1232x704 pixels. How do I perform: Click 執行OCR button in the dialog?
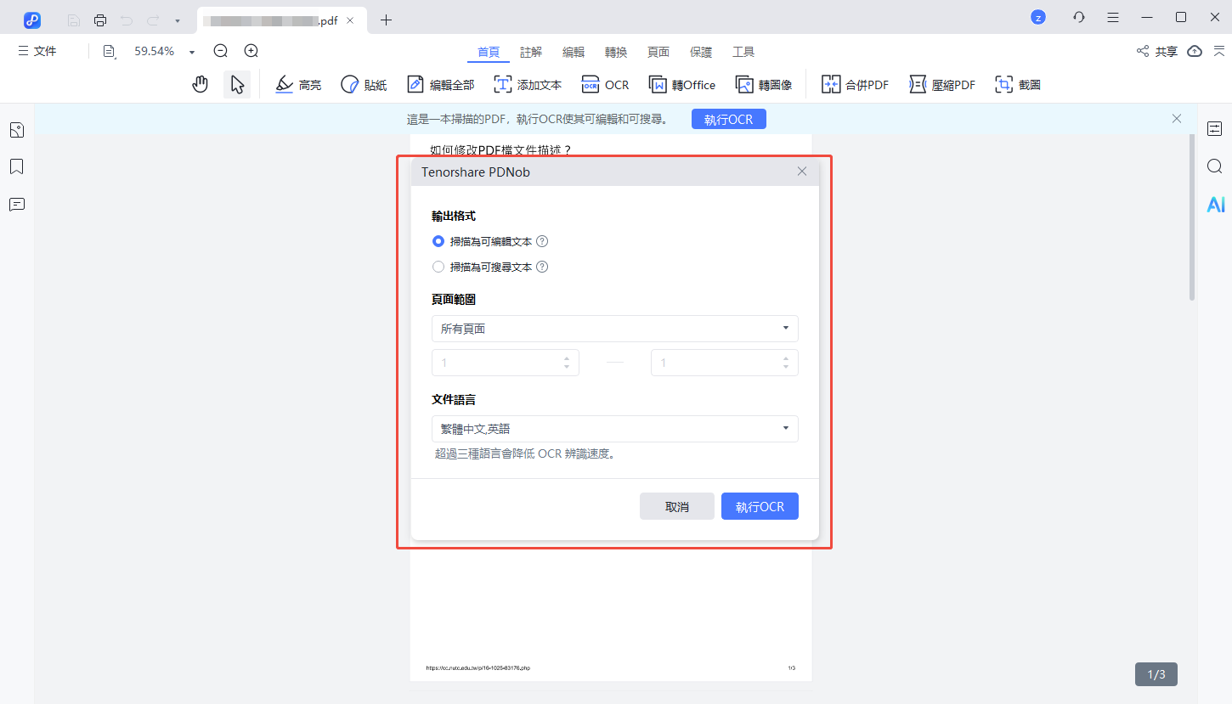[x=759, y=506]
